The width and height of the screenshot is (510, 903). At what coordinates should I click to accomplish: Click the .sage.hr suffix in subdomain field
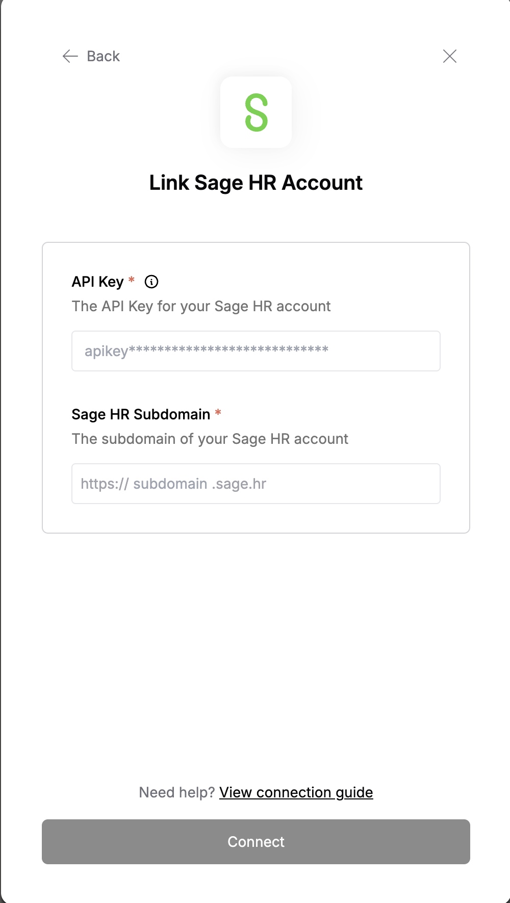coord(239,484)
